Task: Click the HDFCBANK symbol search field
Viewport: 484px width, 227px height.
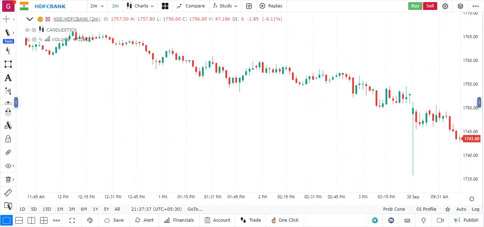Action: [x=50, y=6]
